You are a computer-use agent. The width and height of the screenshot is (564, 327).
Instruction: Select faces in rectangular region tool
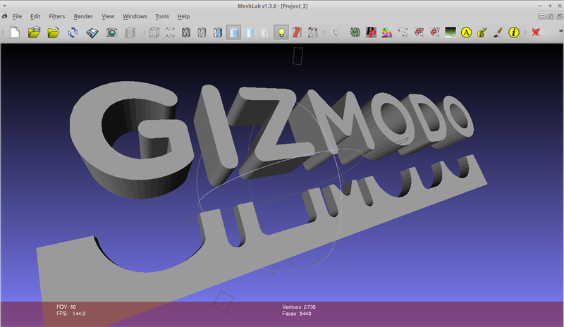point(419,32)
